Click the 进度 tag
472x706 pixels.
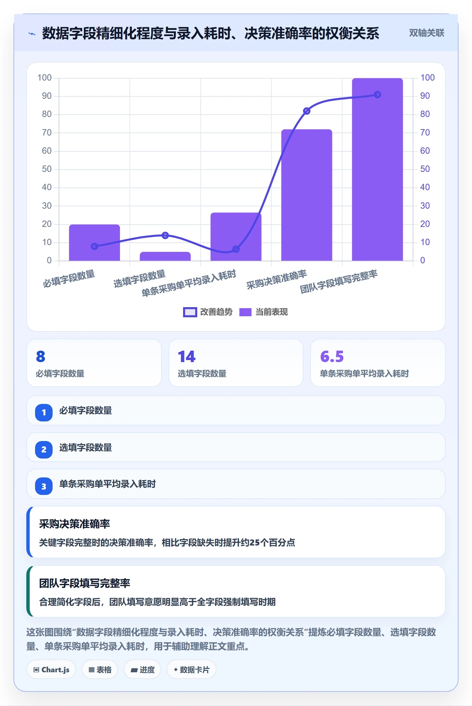pyautogui.click(x=142, y=670)
